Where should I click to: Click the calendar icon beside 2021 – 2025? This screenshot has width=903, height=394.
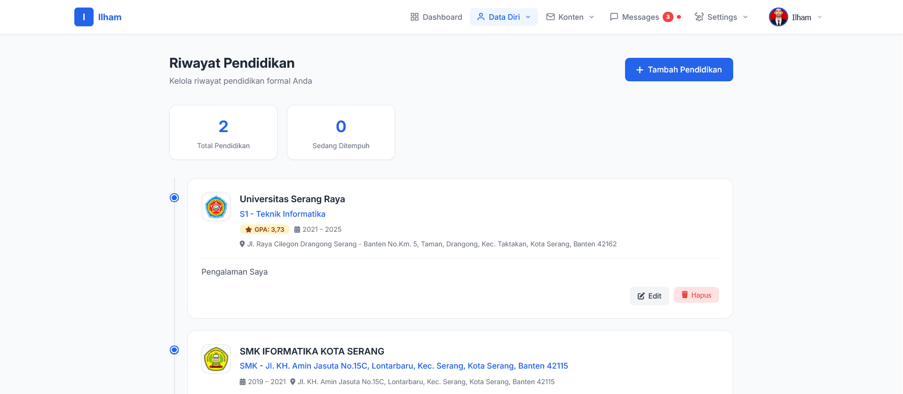[297, 229]
